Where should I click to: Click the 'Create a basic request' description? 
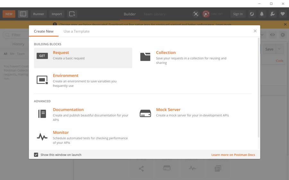(69, 58)
